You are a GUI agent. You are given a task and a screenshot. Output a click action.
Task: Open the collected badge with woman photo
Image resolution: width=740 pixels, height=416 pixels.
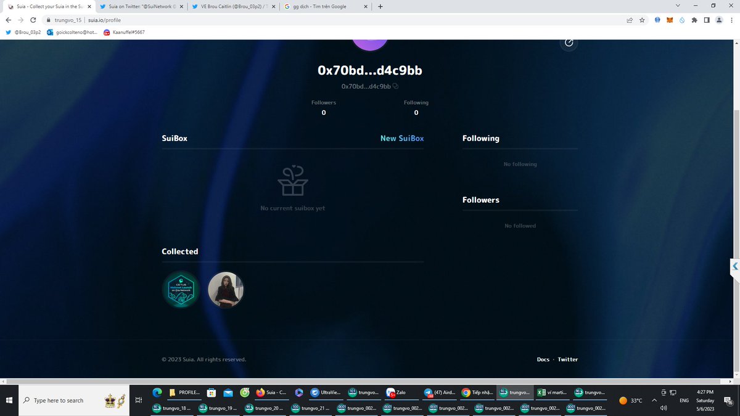(226, 290)
